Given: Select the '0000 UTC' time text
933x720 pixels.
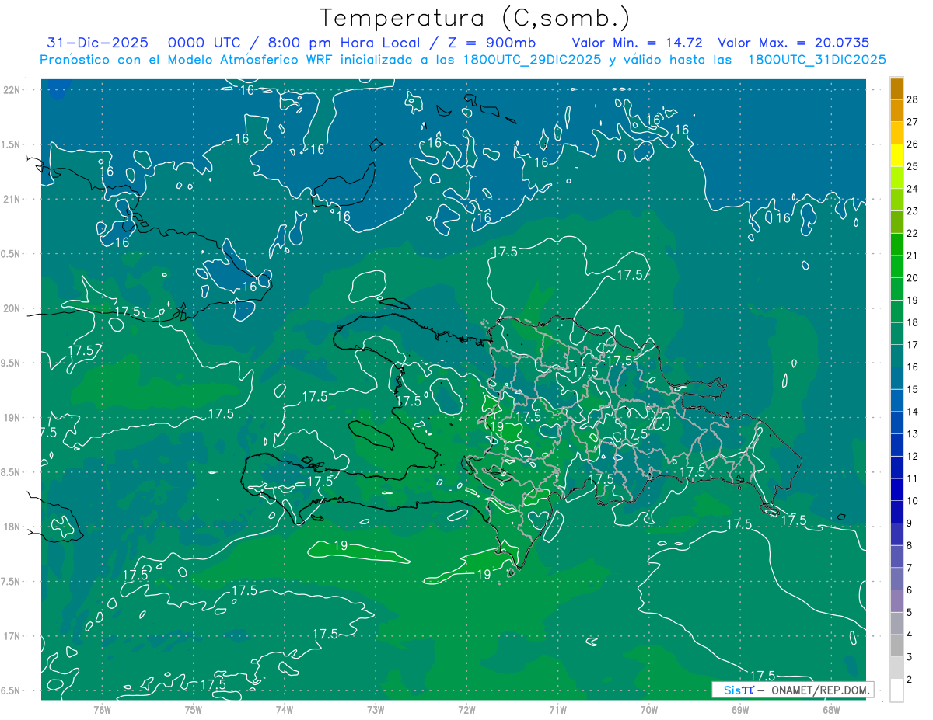Looking at the screenshot, I should click(206, 43).
